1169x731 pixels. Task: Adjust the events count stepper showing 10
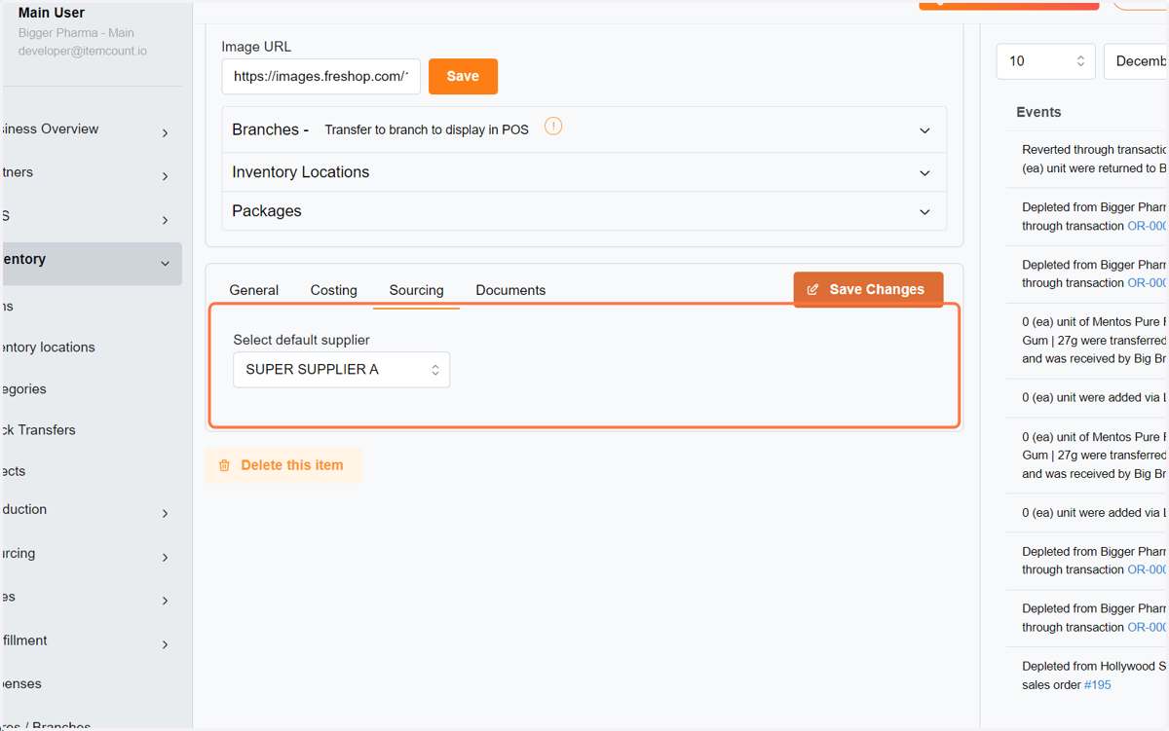tap(1080, 61)
